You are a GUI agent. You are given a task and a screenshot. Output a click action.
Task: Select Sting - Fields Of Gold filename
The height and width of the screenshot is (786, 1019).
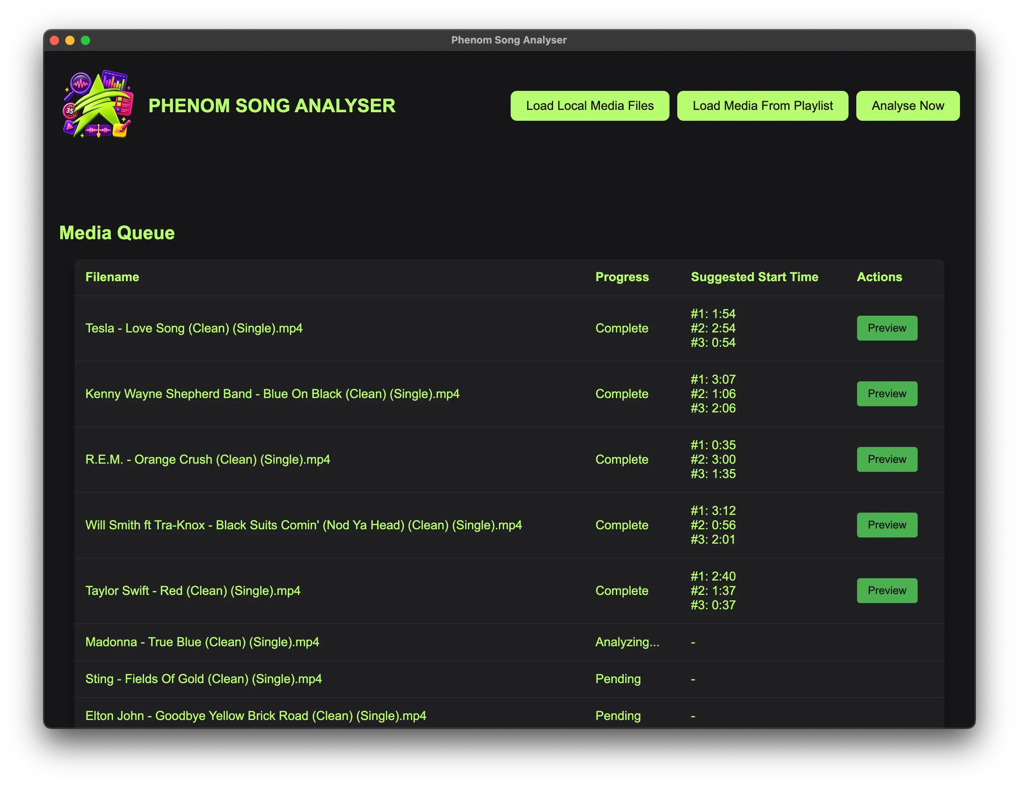pos(203,679)
